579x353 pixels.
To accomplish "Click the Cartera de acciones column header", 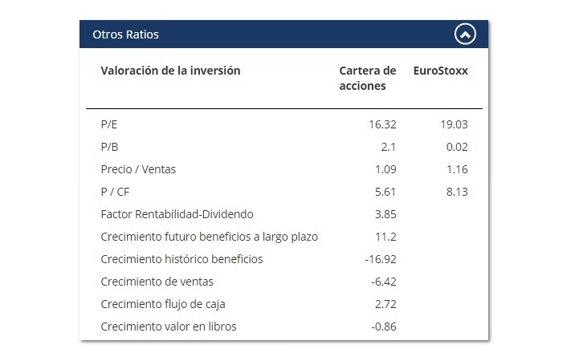I will click(x=368, y=78).
